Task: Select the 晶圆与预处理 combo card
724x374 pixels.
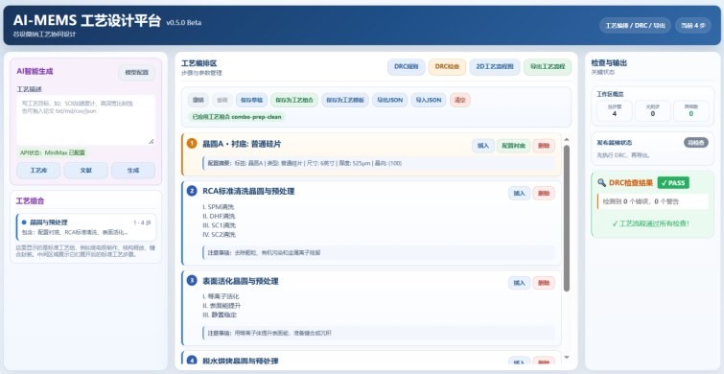Action: point(86,226)
